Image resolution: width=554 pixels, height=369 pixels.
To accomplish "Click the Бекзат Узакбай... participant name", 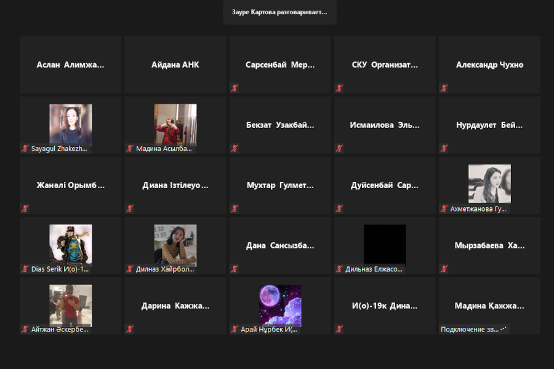I will [280, 125].
